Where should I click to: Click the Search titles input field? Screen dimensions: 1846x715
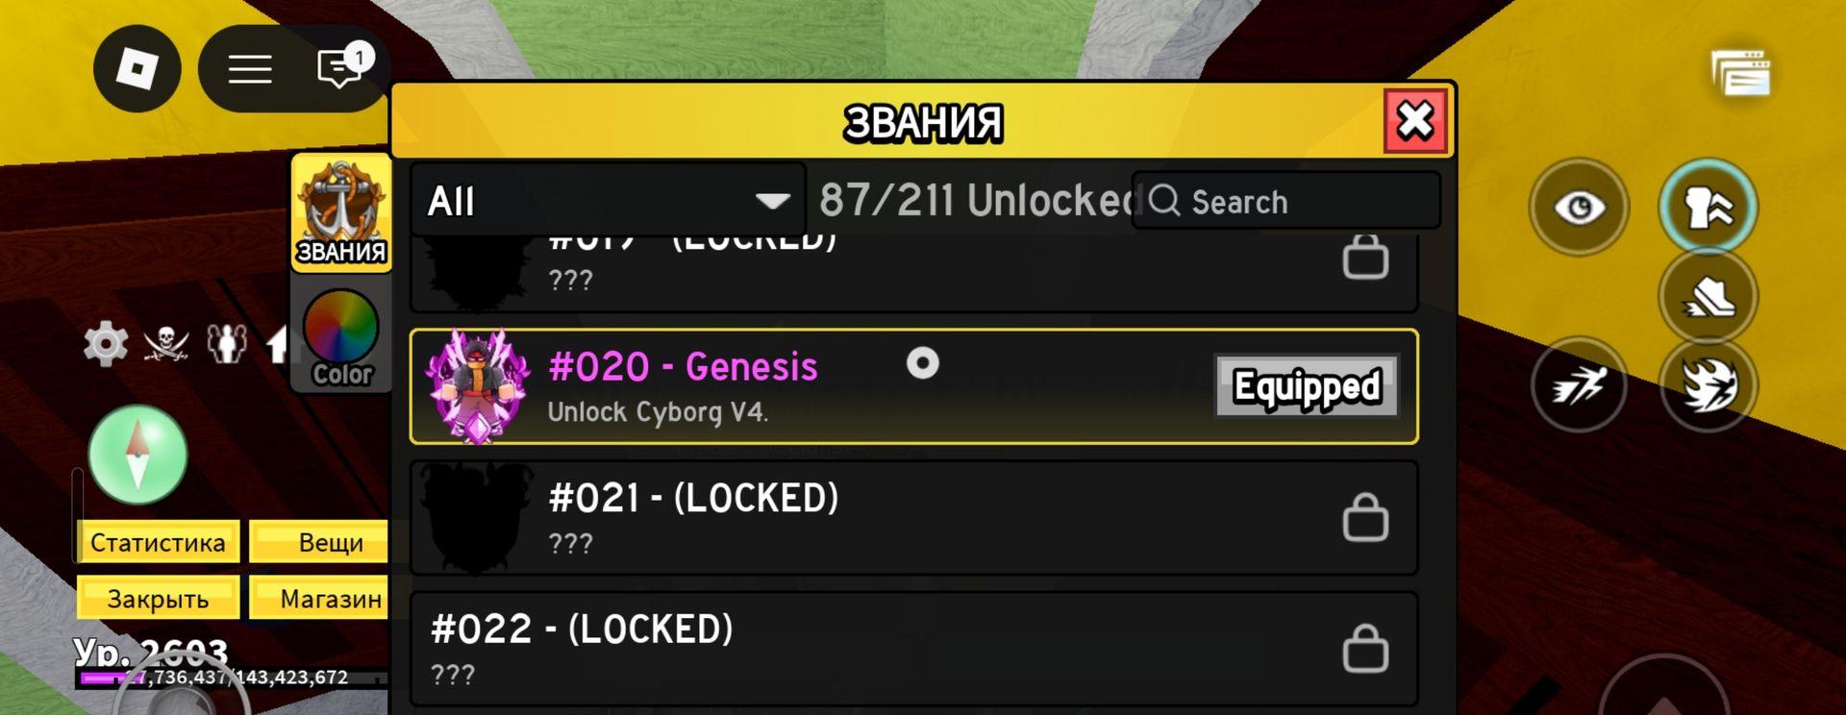coord(1286,201)
